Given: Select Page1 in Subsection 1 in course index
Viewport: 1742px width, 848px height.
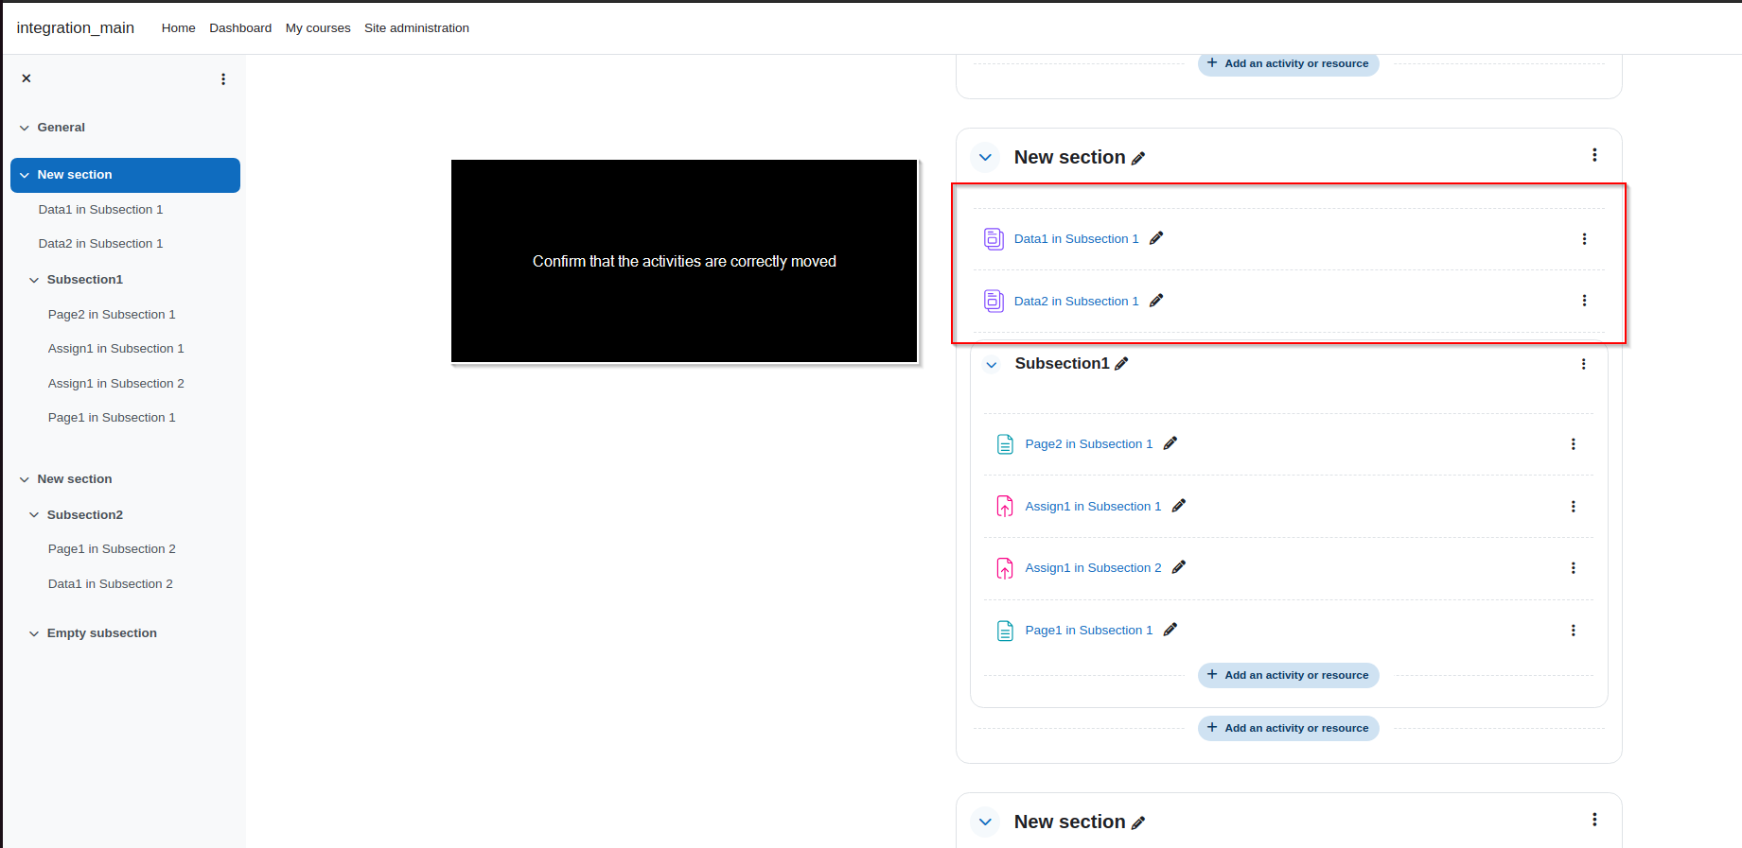Looking at the screenshot, I should pos(112,418).
